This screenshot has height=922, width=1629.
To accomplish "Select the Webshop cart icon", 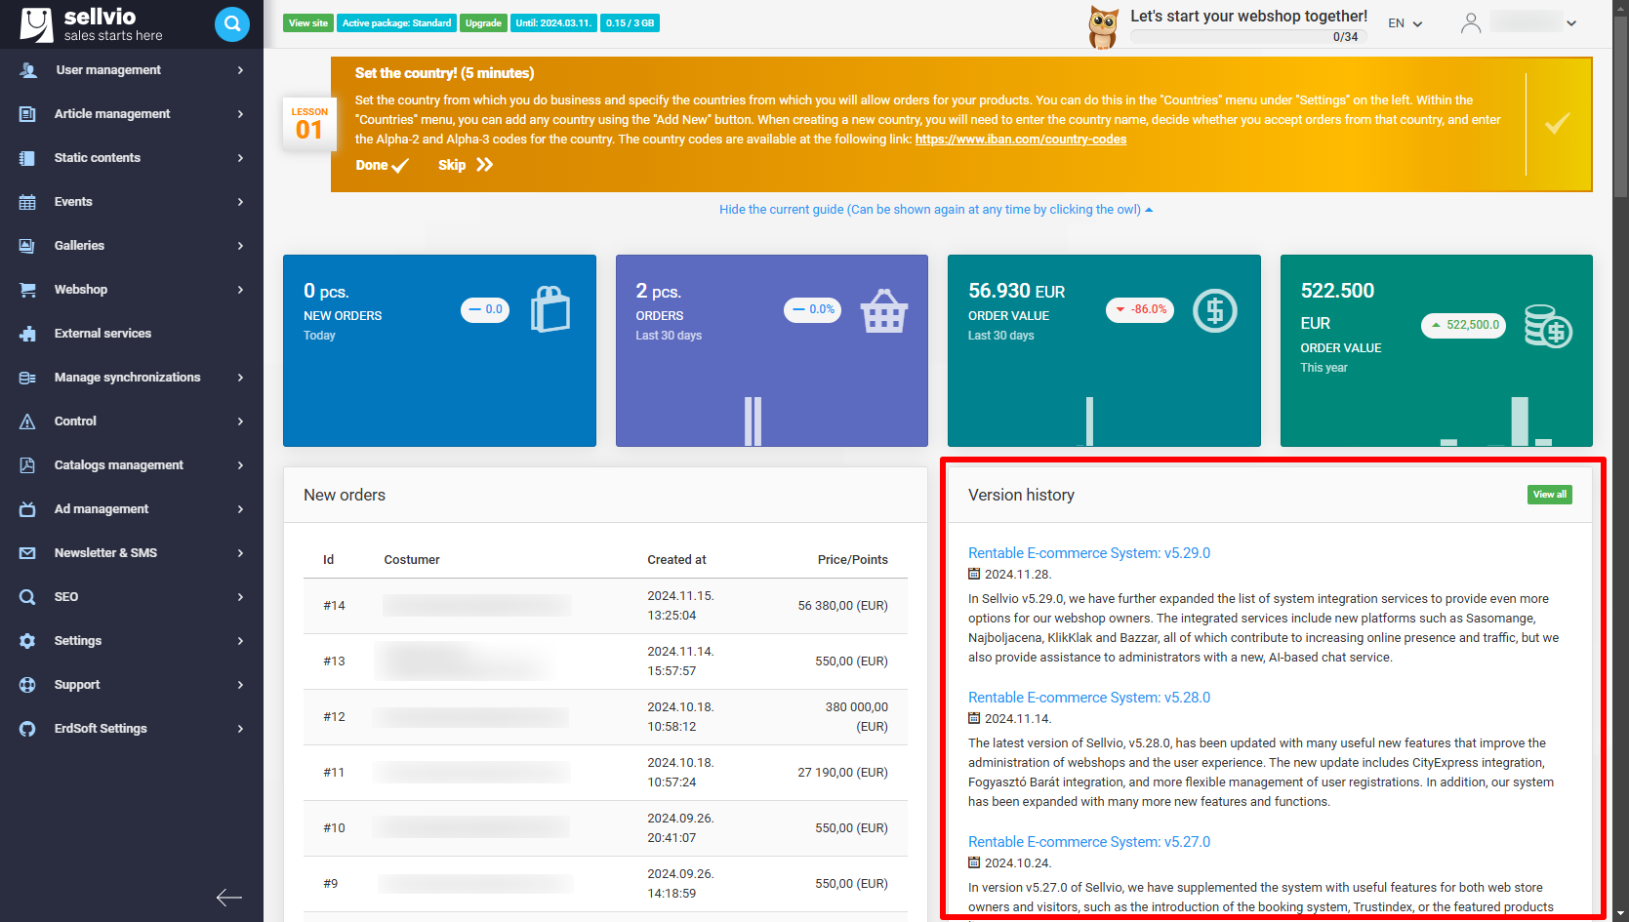I will click(x=26, y=289).
